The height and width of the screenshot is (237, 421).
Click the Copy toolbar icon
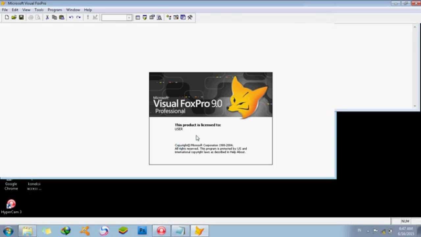point(55,17)
